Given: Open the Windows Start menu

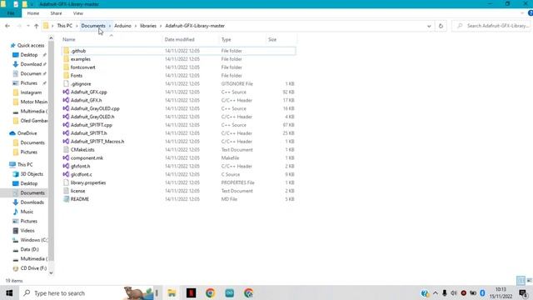Looking at the screenshot, I should (x=9, y=292).
